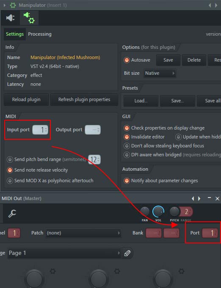
Task: Open the Patch (none) dropdown
Action: click(83, 233)
